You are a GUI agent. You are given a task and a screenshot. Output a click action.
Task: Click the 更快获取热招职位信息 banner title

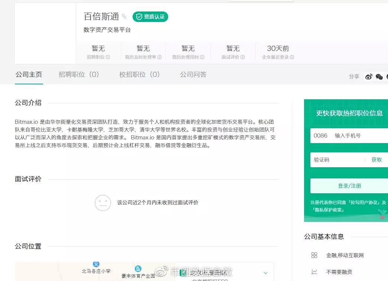[x=349, y=113]
